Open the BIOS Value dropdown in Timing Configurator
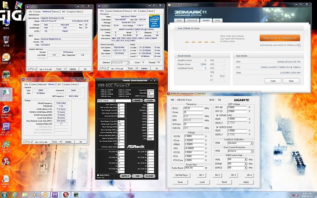 point(106,101)
